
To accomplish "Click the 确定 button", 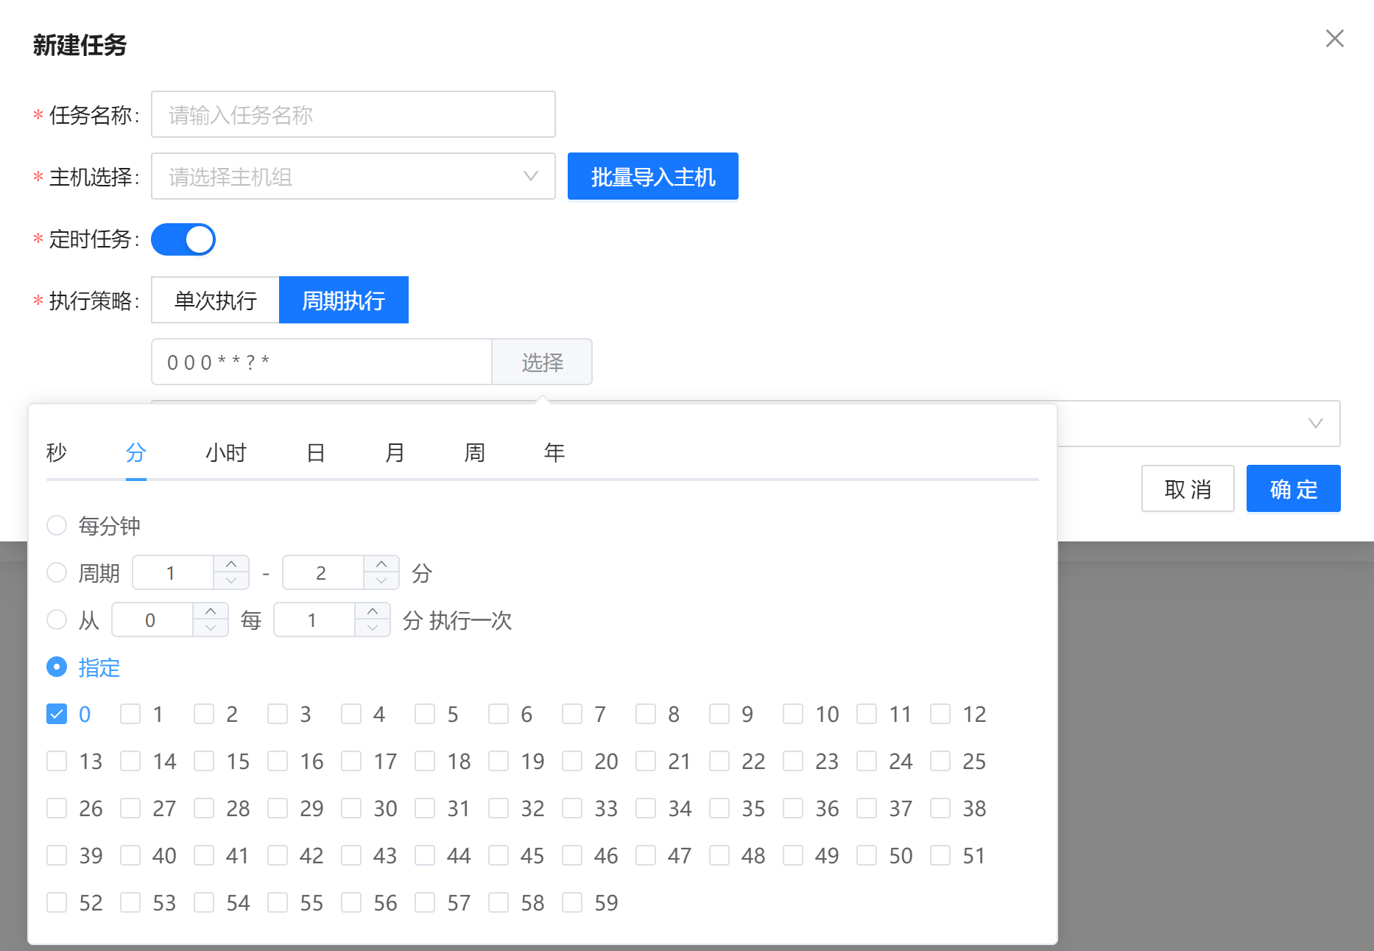I will tap(1293, 489).
